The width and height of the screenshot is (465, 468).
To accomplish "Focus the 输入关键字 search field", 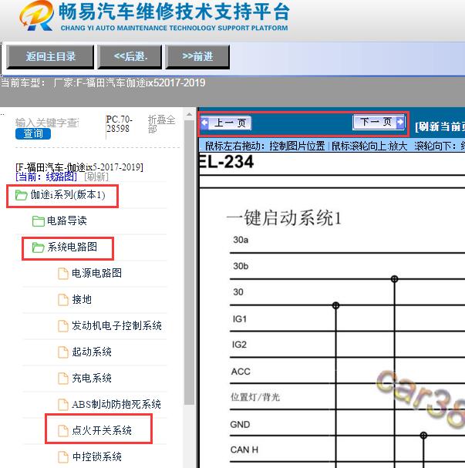I will (x=47, y=123).
